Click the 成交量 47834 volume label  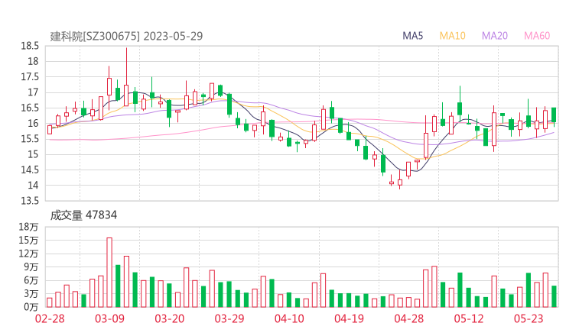83,215
